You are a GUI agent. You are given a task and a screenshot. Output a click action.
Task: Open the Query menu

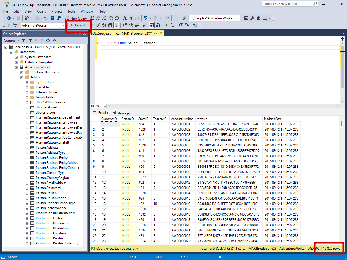click(x=42, y=11)
